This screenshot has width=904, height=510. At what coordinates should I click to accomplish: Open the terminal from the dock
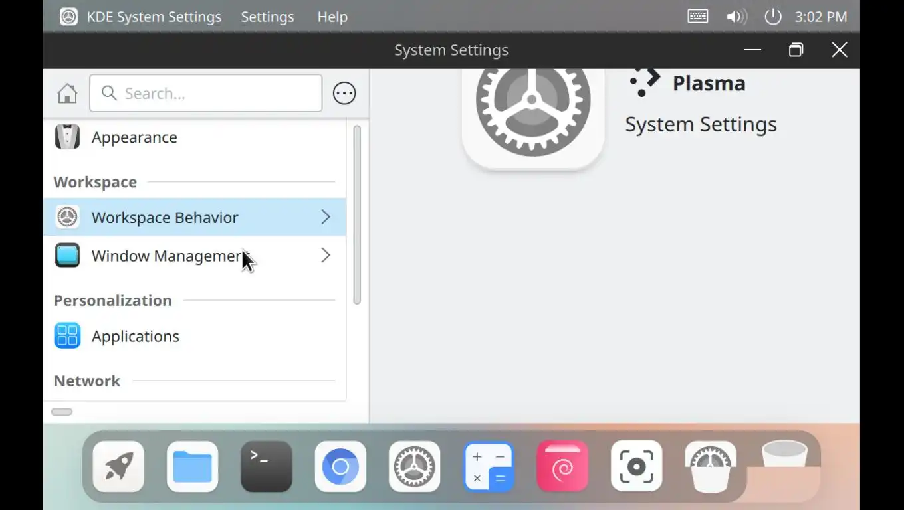pos(267,466)
